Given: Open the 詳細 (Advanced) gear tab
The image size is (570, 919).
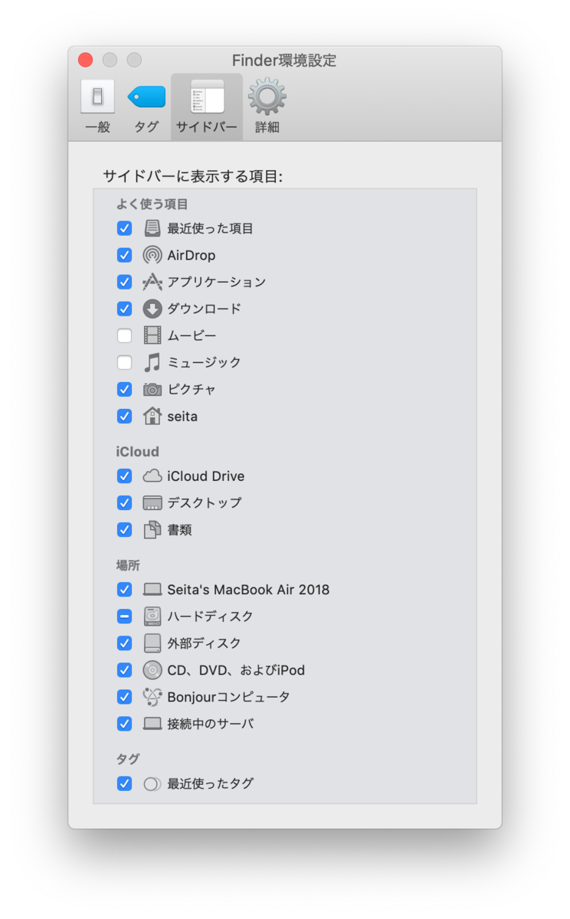Looking at the screenshot, I should point(267,107).
